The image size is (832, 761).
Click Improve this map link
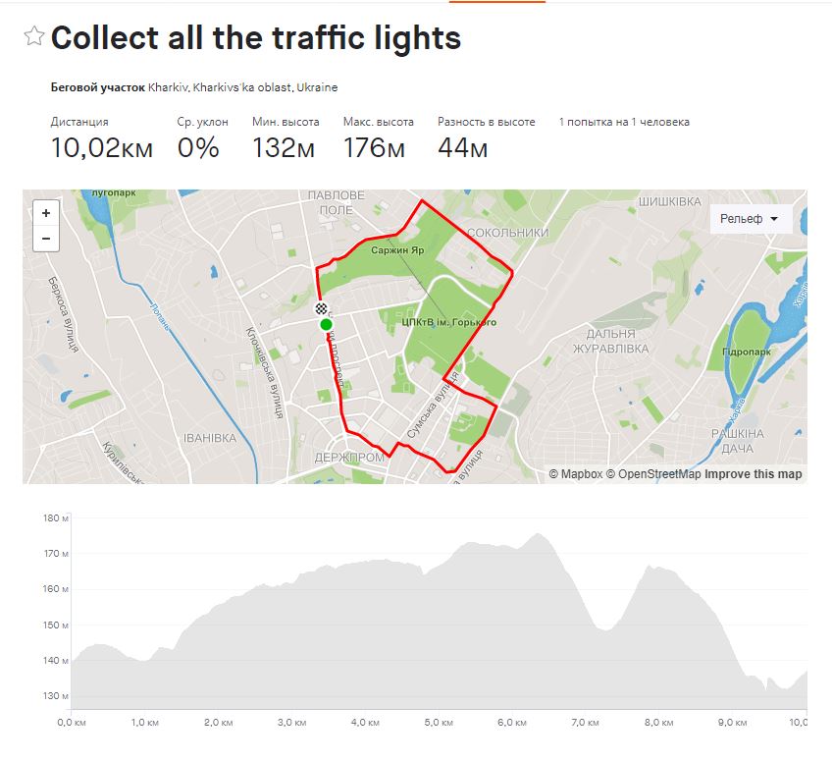pos(753,473)
